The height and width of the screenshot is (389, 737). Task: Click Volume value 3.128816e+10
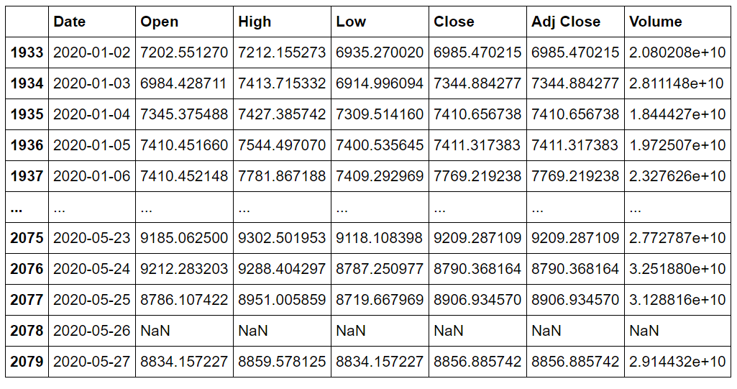click(677, 300)
